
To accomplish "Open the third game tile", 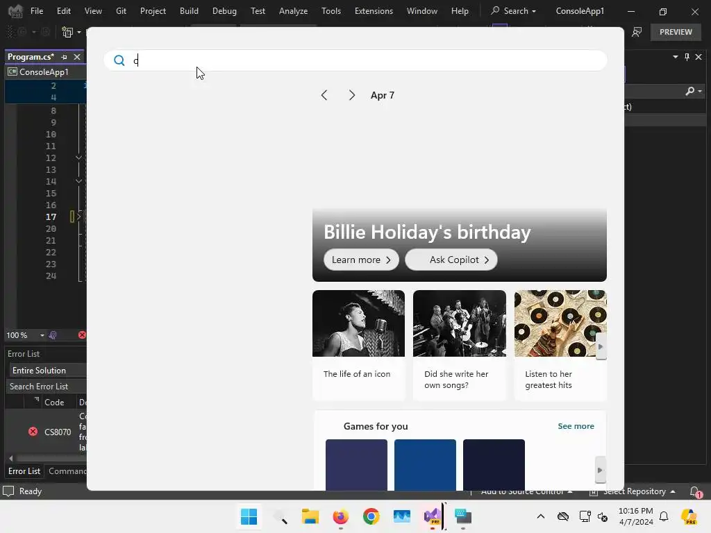I will pyautogui.click(x=494, y=464).
